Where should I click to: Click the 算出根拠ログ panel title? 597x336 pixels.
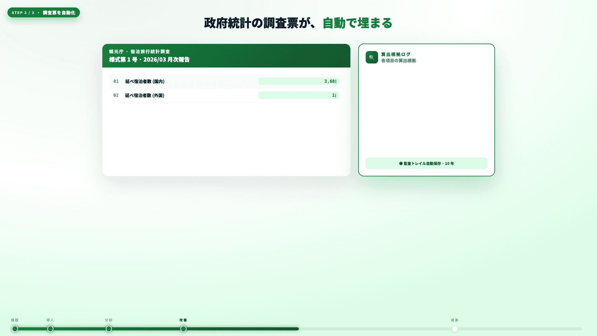click(396, 54)
